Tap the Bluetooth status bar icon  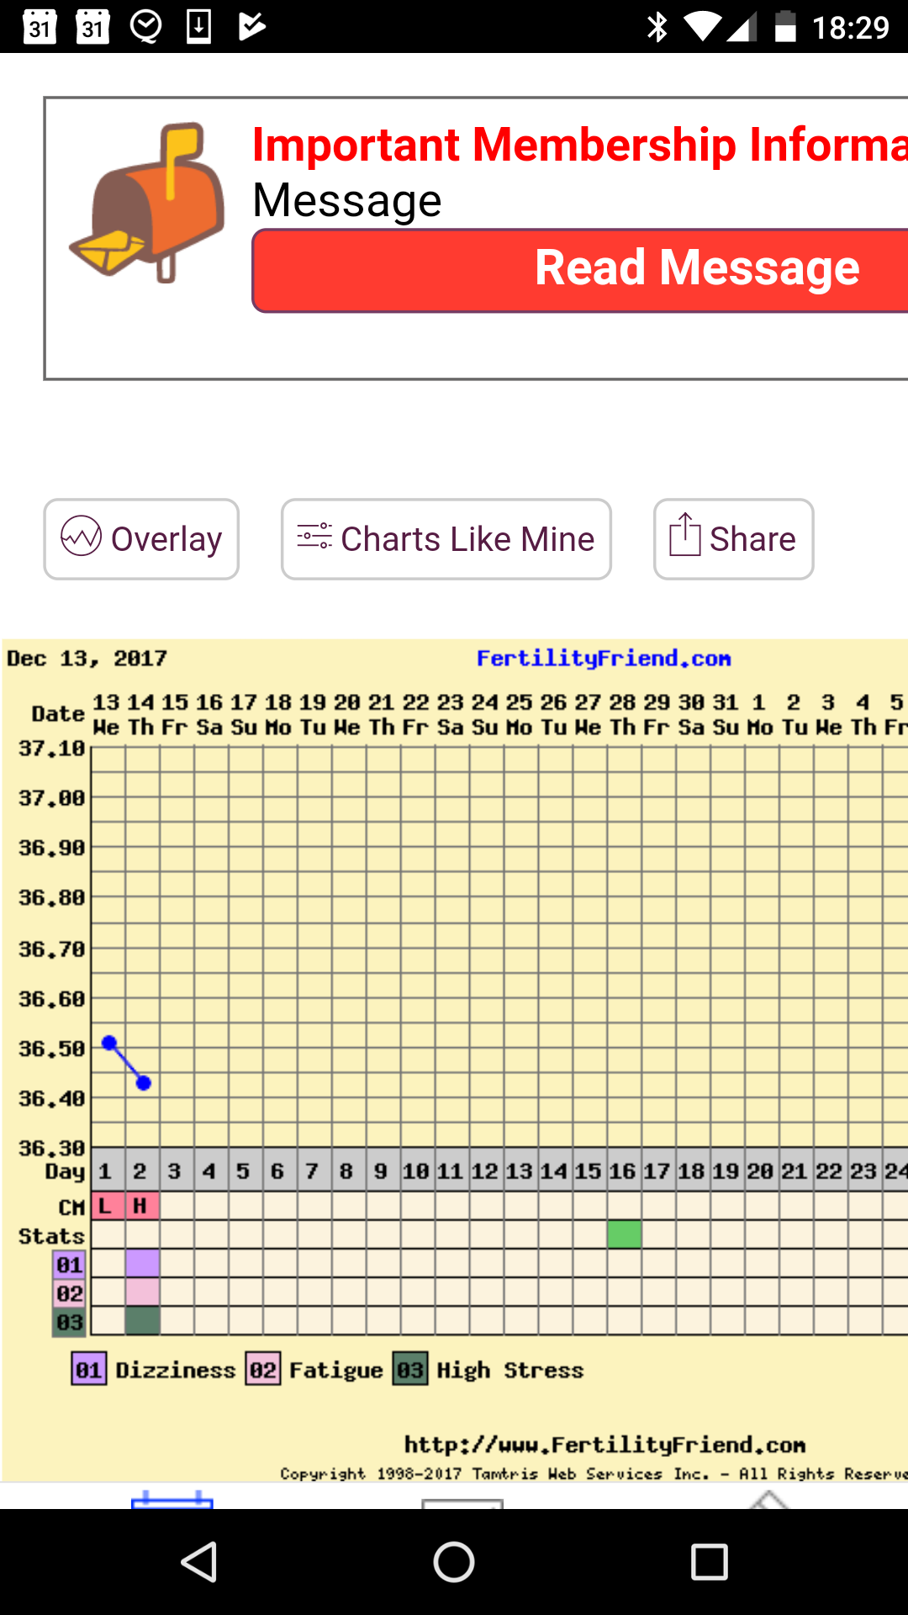tap(657, 27)
